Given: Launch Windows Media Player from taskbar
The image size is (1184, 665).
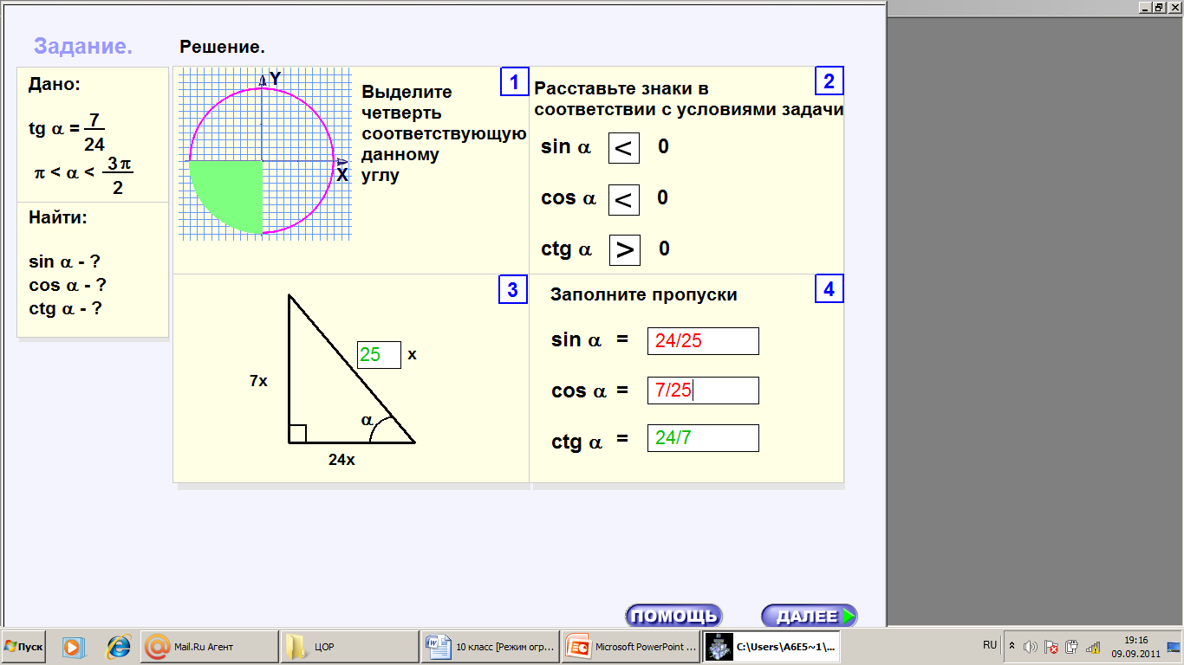Looking at the screenshot, I should tap(73, 647).
